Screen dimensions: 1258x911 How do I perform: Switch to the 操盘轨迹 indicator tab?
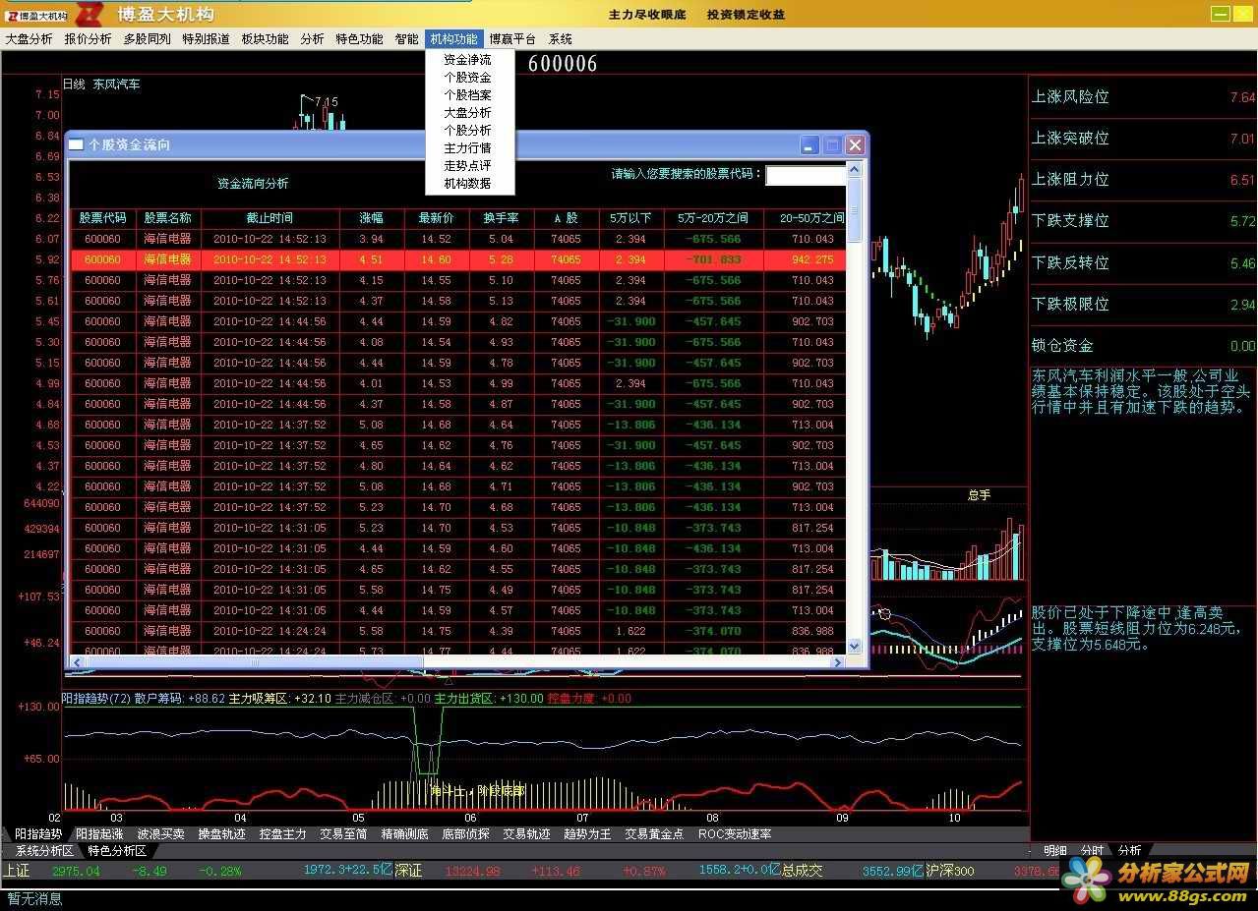click(x=221, y=834)
